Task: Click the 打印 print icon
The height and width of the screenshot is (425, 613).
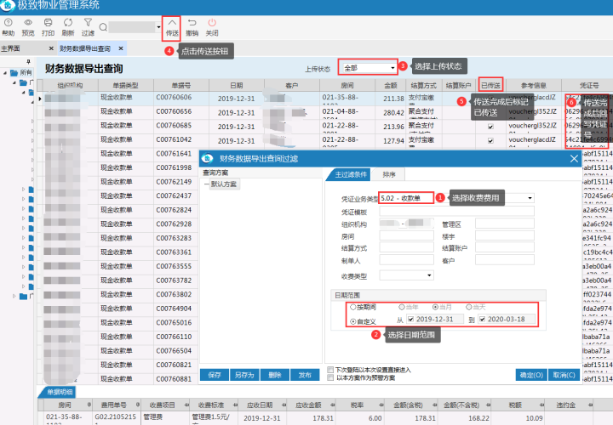Action: point(48,23)
